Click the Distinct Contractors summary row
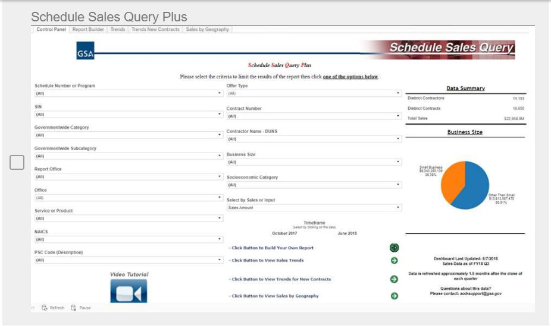Image resolution: width=551 pixels, height=326 pixels. [465, 98]
